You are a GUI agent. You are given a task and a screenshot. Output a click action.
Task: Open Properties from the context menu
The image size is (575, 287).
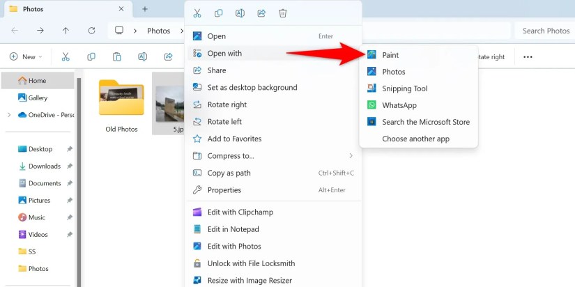pyautogui.click(x=273, y=190)
